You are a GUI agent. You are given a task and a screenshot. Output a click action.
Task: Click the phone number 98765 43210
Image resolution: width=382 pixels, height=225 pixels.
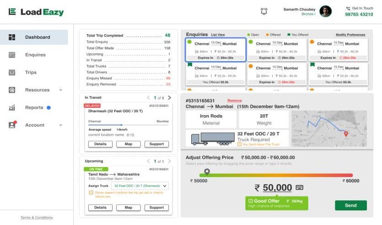coord(359,14)
